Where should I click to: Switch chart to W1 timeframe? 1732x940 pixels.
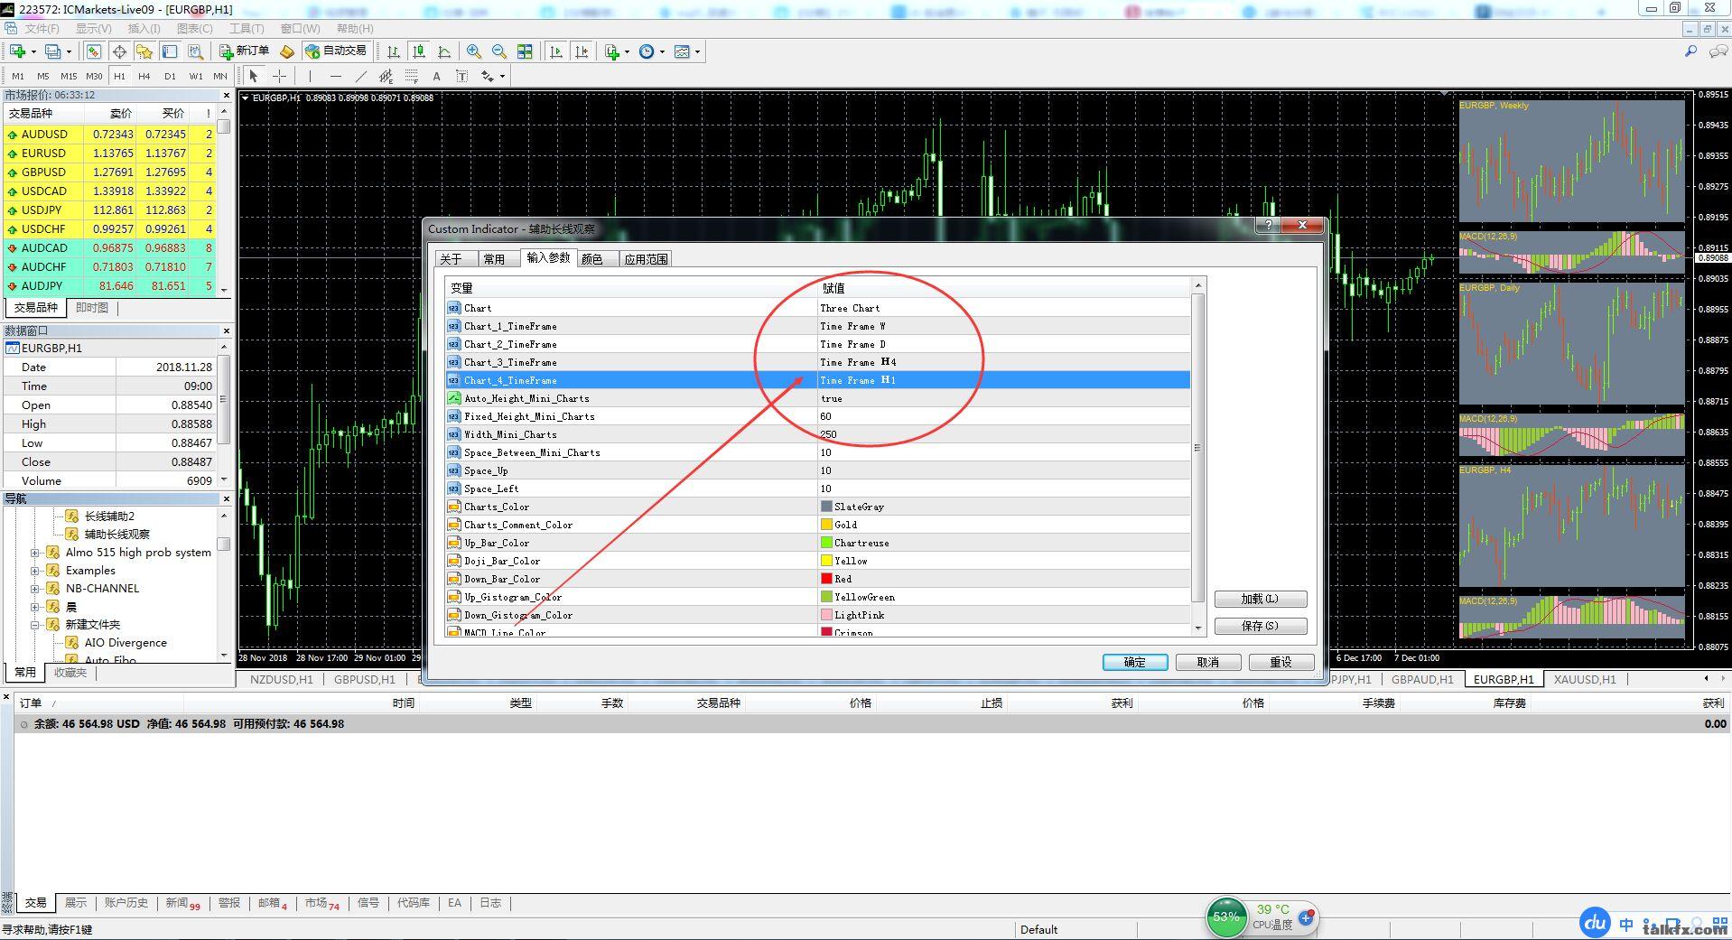click(195, 77)
